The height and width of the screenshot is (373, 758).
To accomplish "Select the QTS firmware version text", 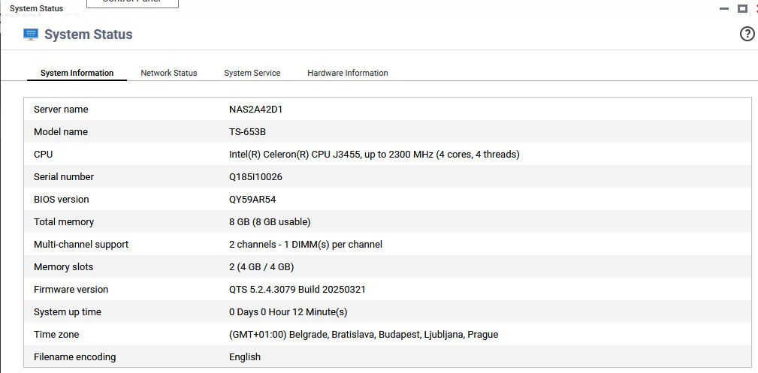I will click(297, 290).
